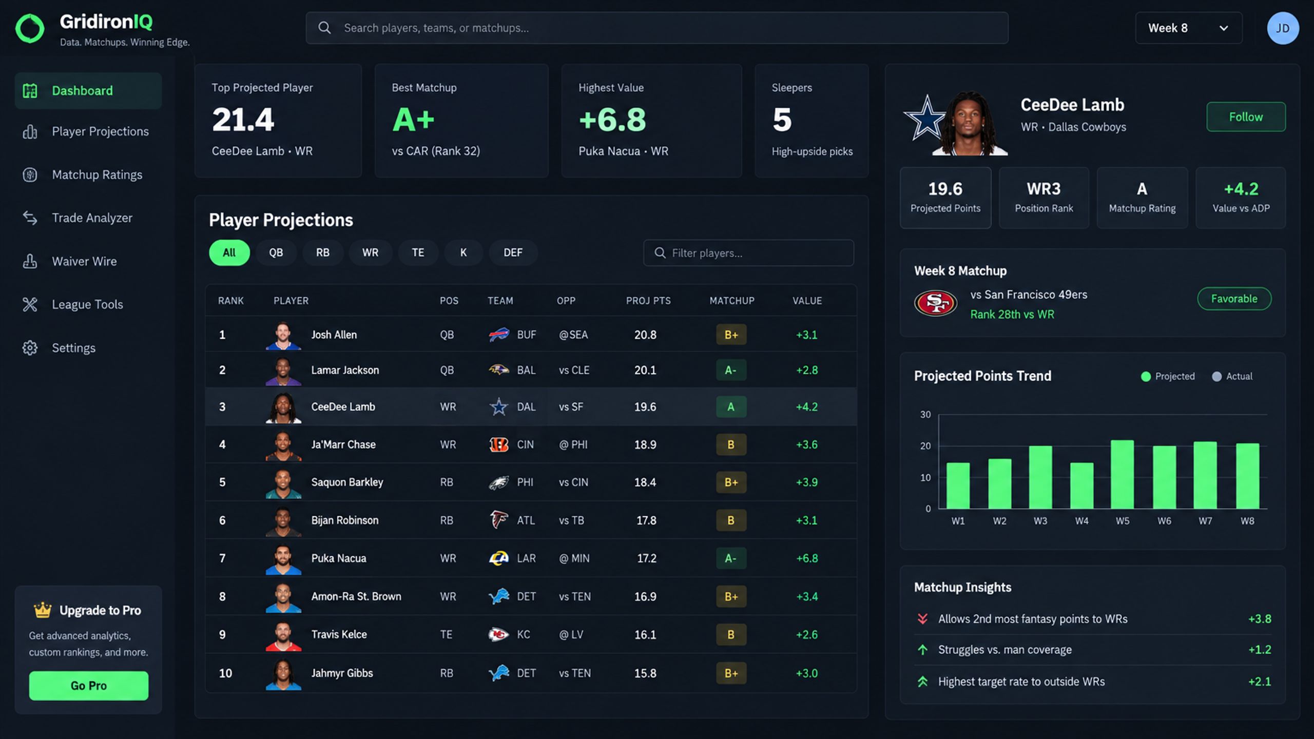Click the Chiefs logo in Travis Kelce row
The image size is (1314, 739).
pos(499,634)
